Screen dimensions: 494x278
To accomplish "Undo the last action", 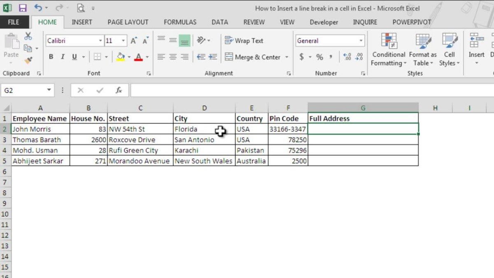I will [x=38, y=8].
